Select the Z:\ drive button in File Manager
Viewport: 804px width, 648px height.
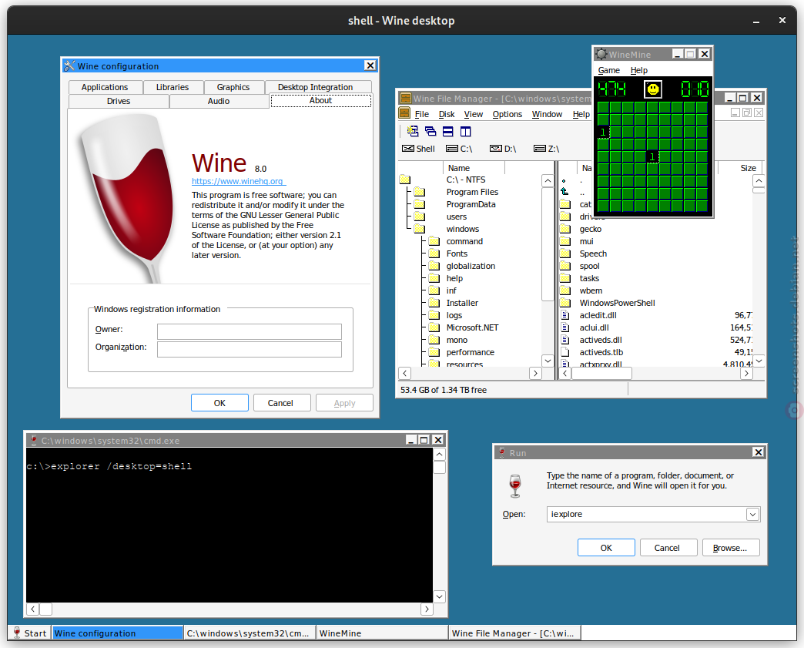pos(547,149)
